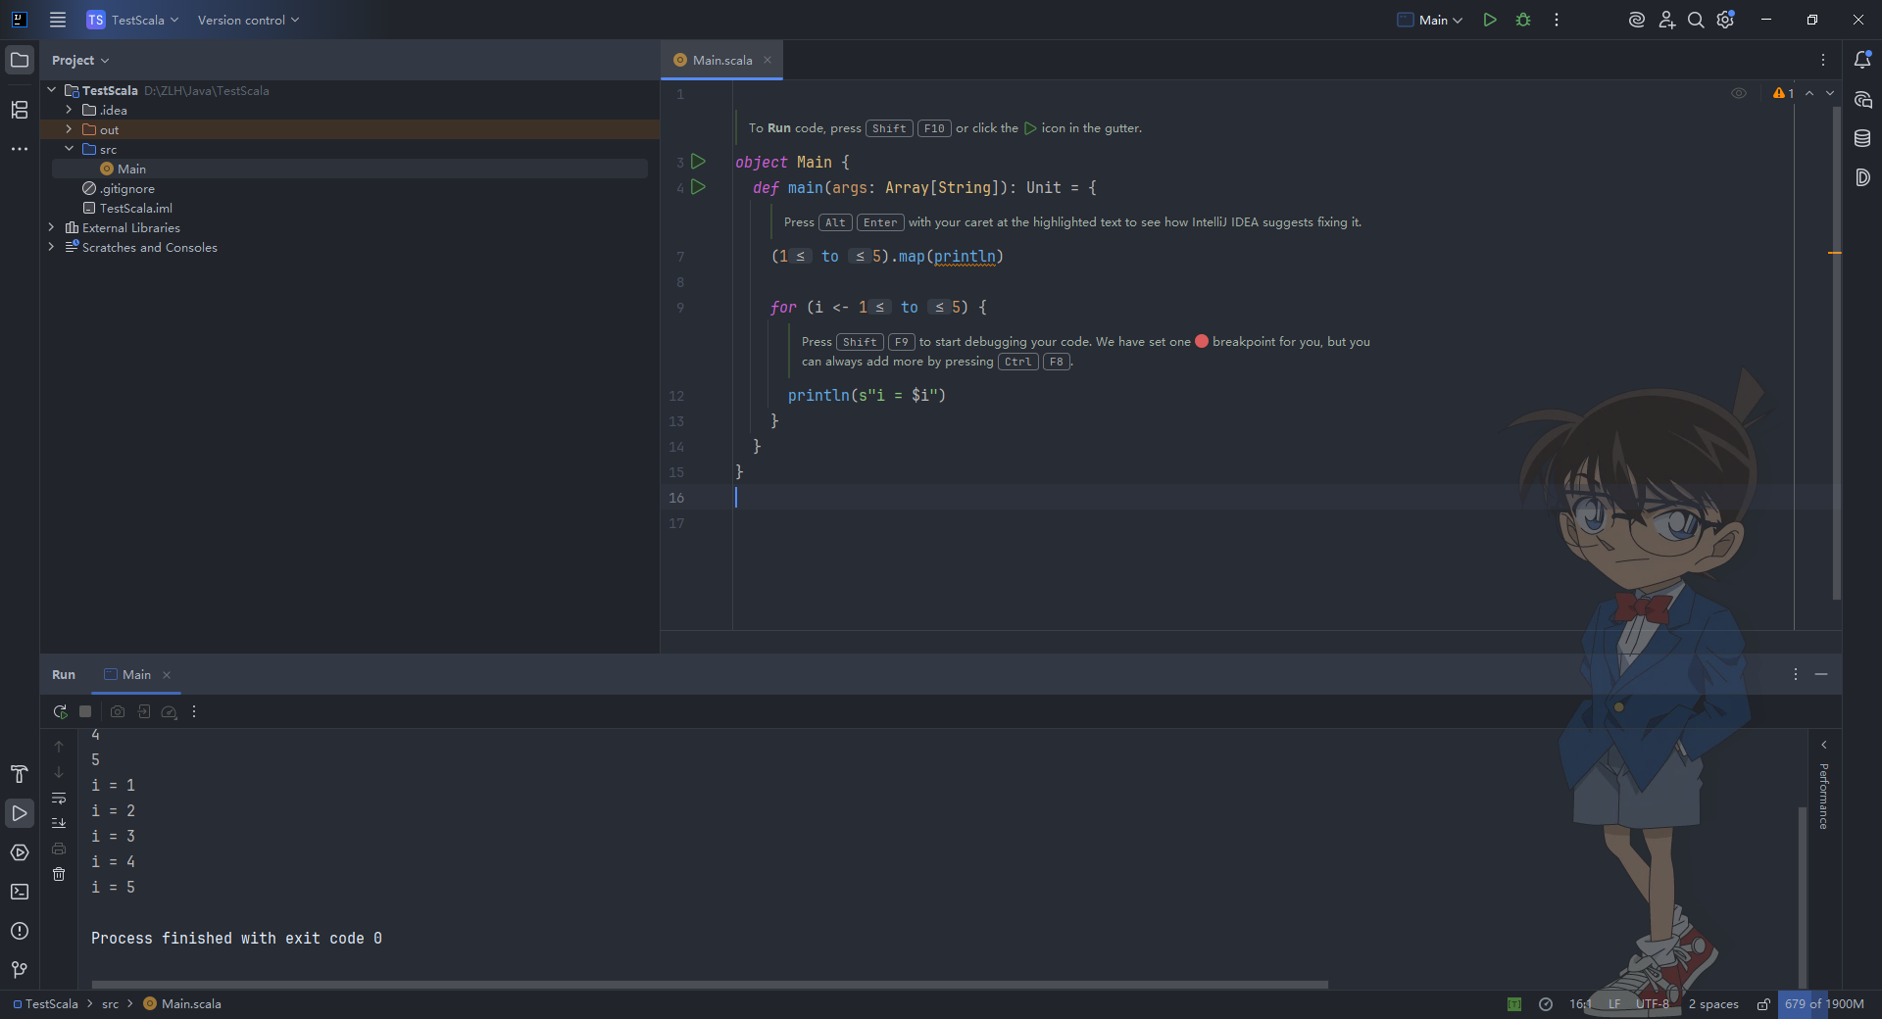This screenshot has height=1019, width=1882.
Task: Open the Run tool window icon
Action: [x=20, y=813]
